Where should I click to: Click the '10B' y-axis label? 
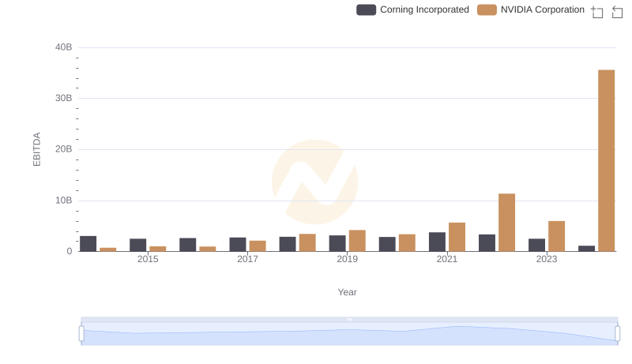pos(64,201)
